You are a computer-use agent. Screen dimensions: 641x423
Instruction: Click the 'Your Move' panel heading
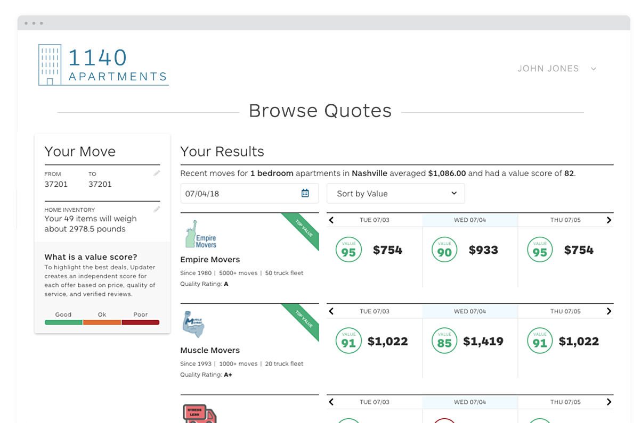80,152
